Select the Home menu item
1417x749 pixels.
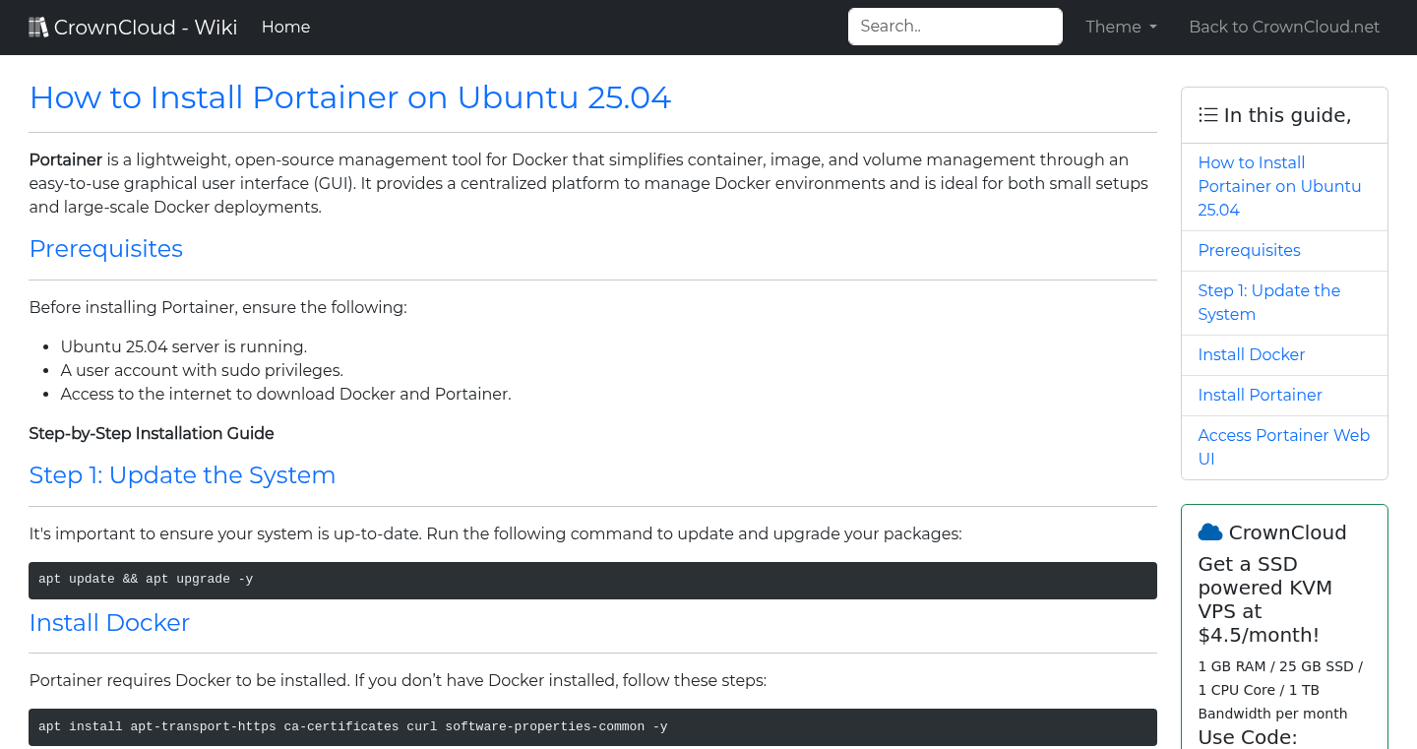285,27
